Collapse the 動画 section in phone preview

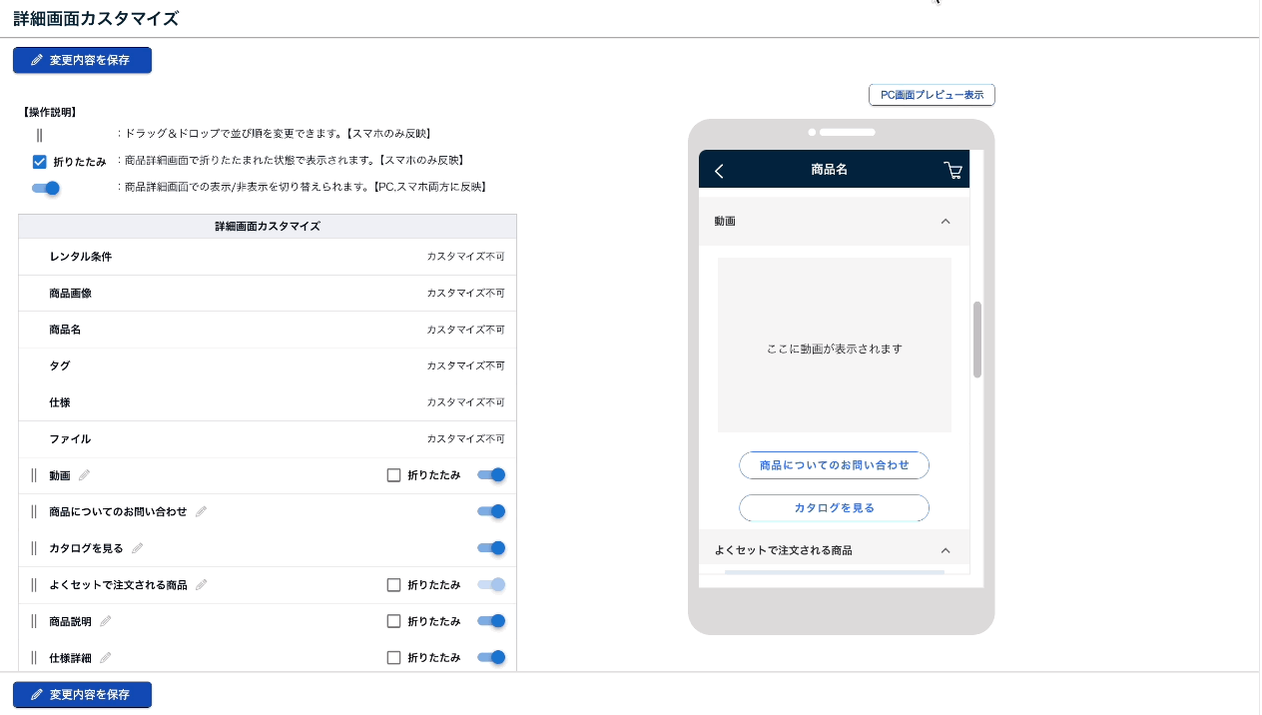coord(946,221)
